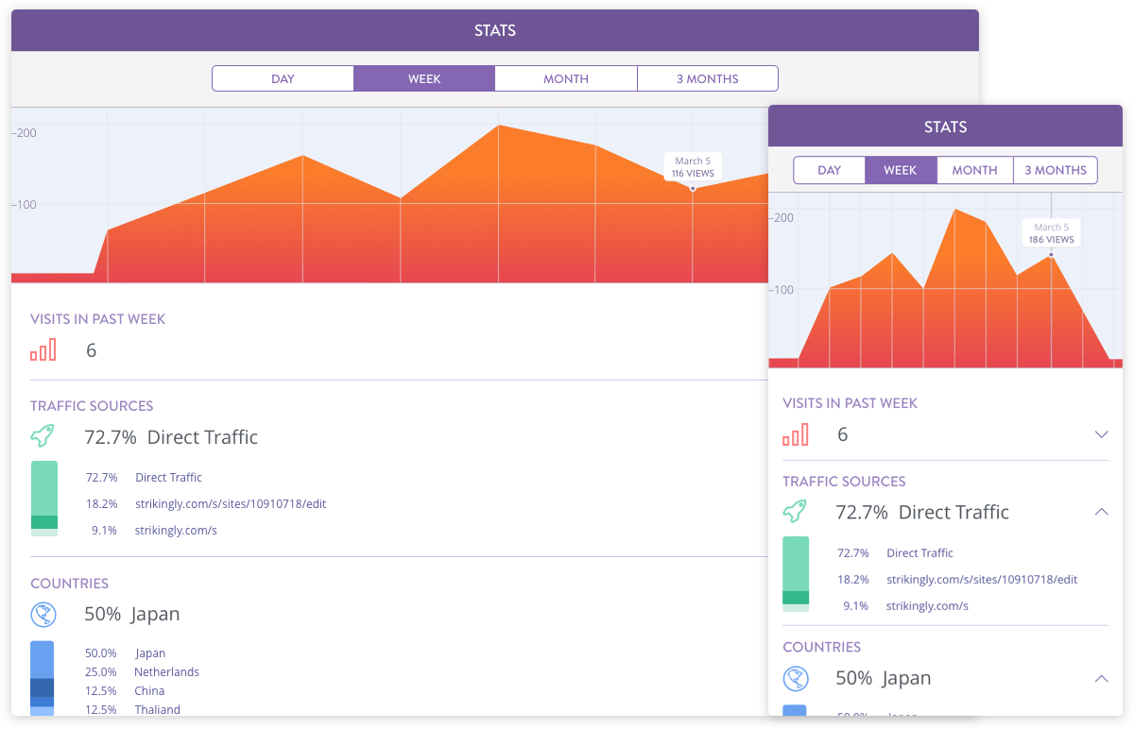This screenshot has height=729, width=1134.
Task: Click the strikingly.com/s source in mobile list
Action: [x=927, y=606]
